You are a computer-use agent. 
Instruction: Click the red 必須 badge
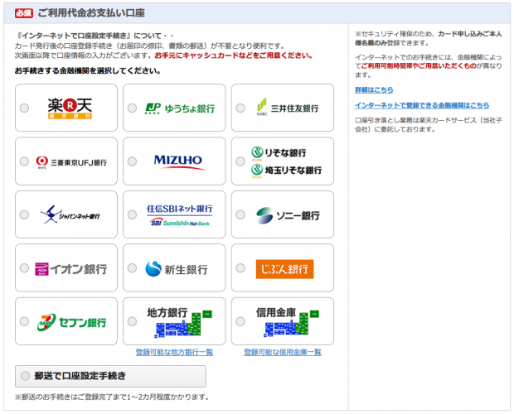(x=23, y=13)
